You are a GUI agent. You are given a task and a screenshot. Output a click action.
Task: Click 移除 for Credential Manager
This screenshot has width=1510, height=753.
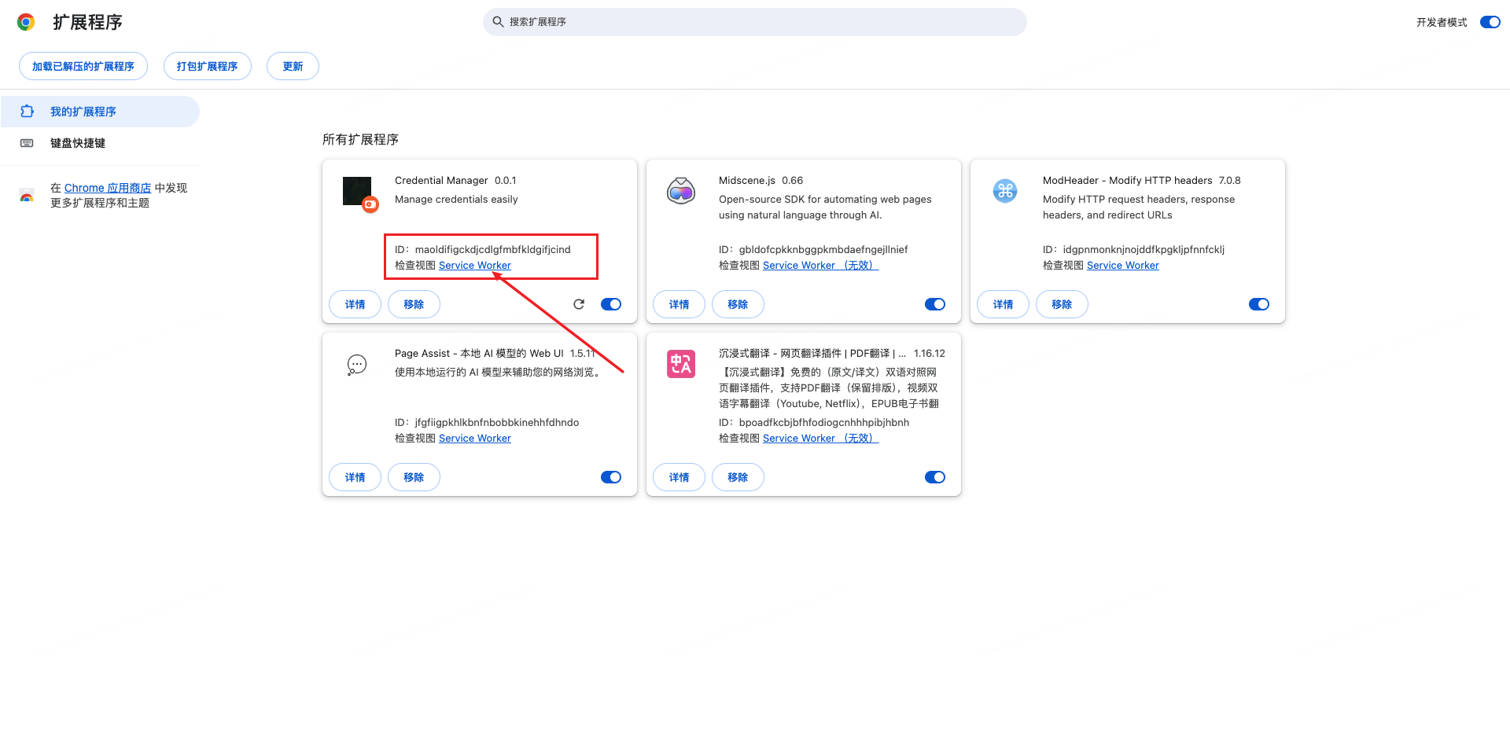(x=414, y=304)
